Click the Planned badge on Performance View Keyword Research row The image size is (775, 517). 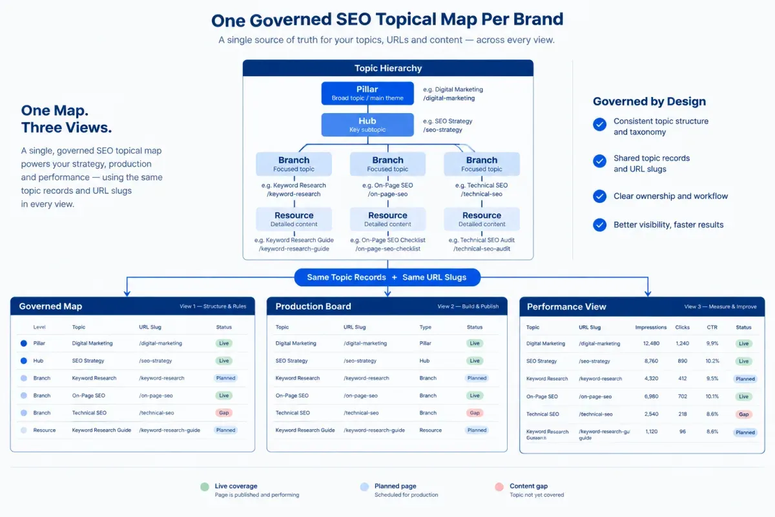coord(745,379)
